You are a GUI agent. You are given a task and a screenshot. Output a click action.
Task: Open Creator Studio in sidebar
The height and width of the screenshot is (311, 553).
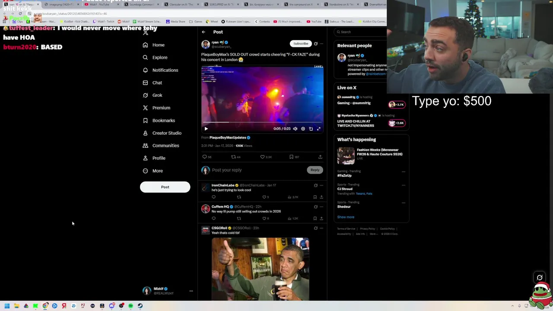pos(162,133)
